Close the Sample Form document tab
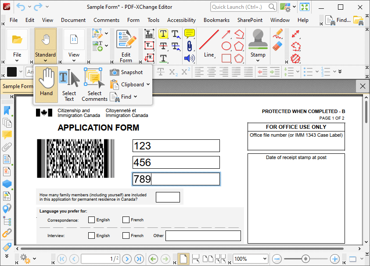The height and width of the screenshot is (266, 370). [x=363, y=86]
